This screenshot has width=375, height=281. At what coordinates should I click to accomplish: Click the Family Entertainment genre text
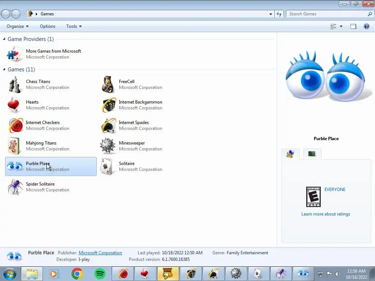[247, 252]
